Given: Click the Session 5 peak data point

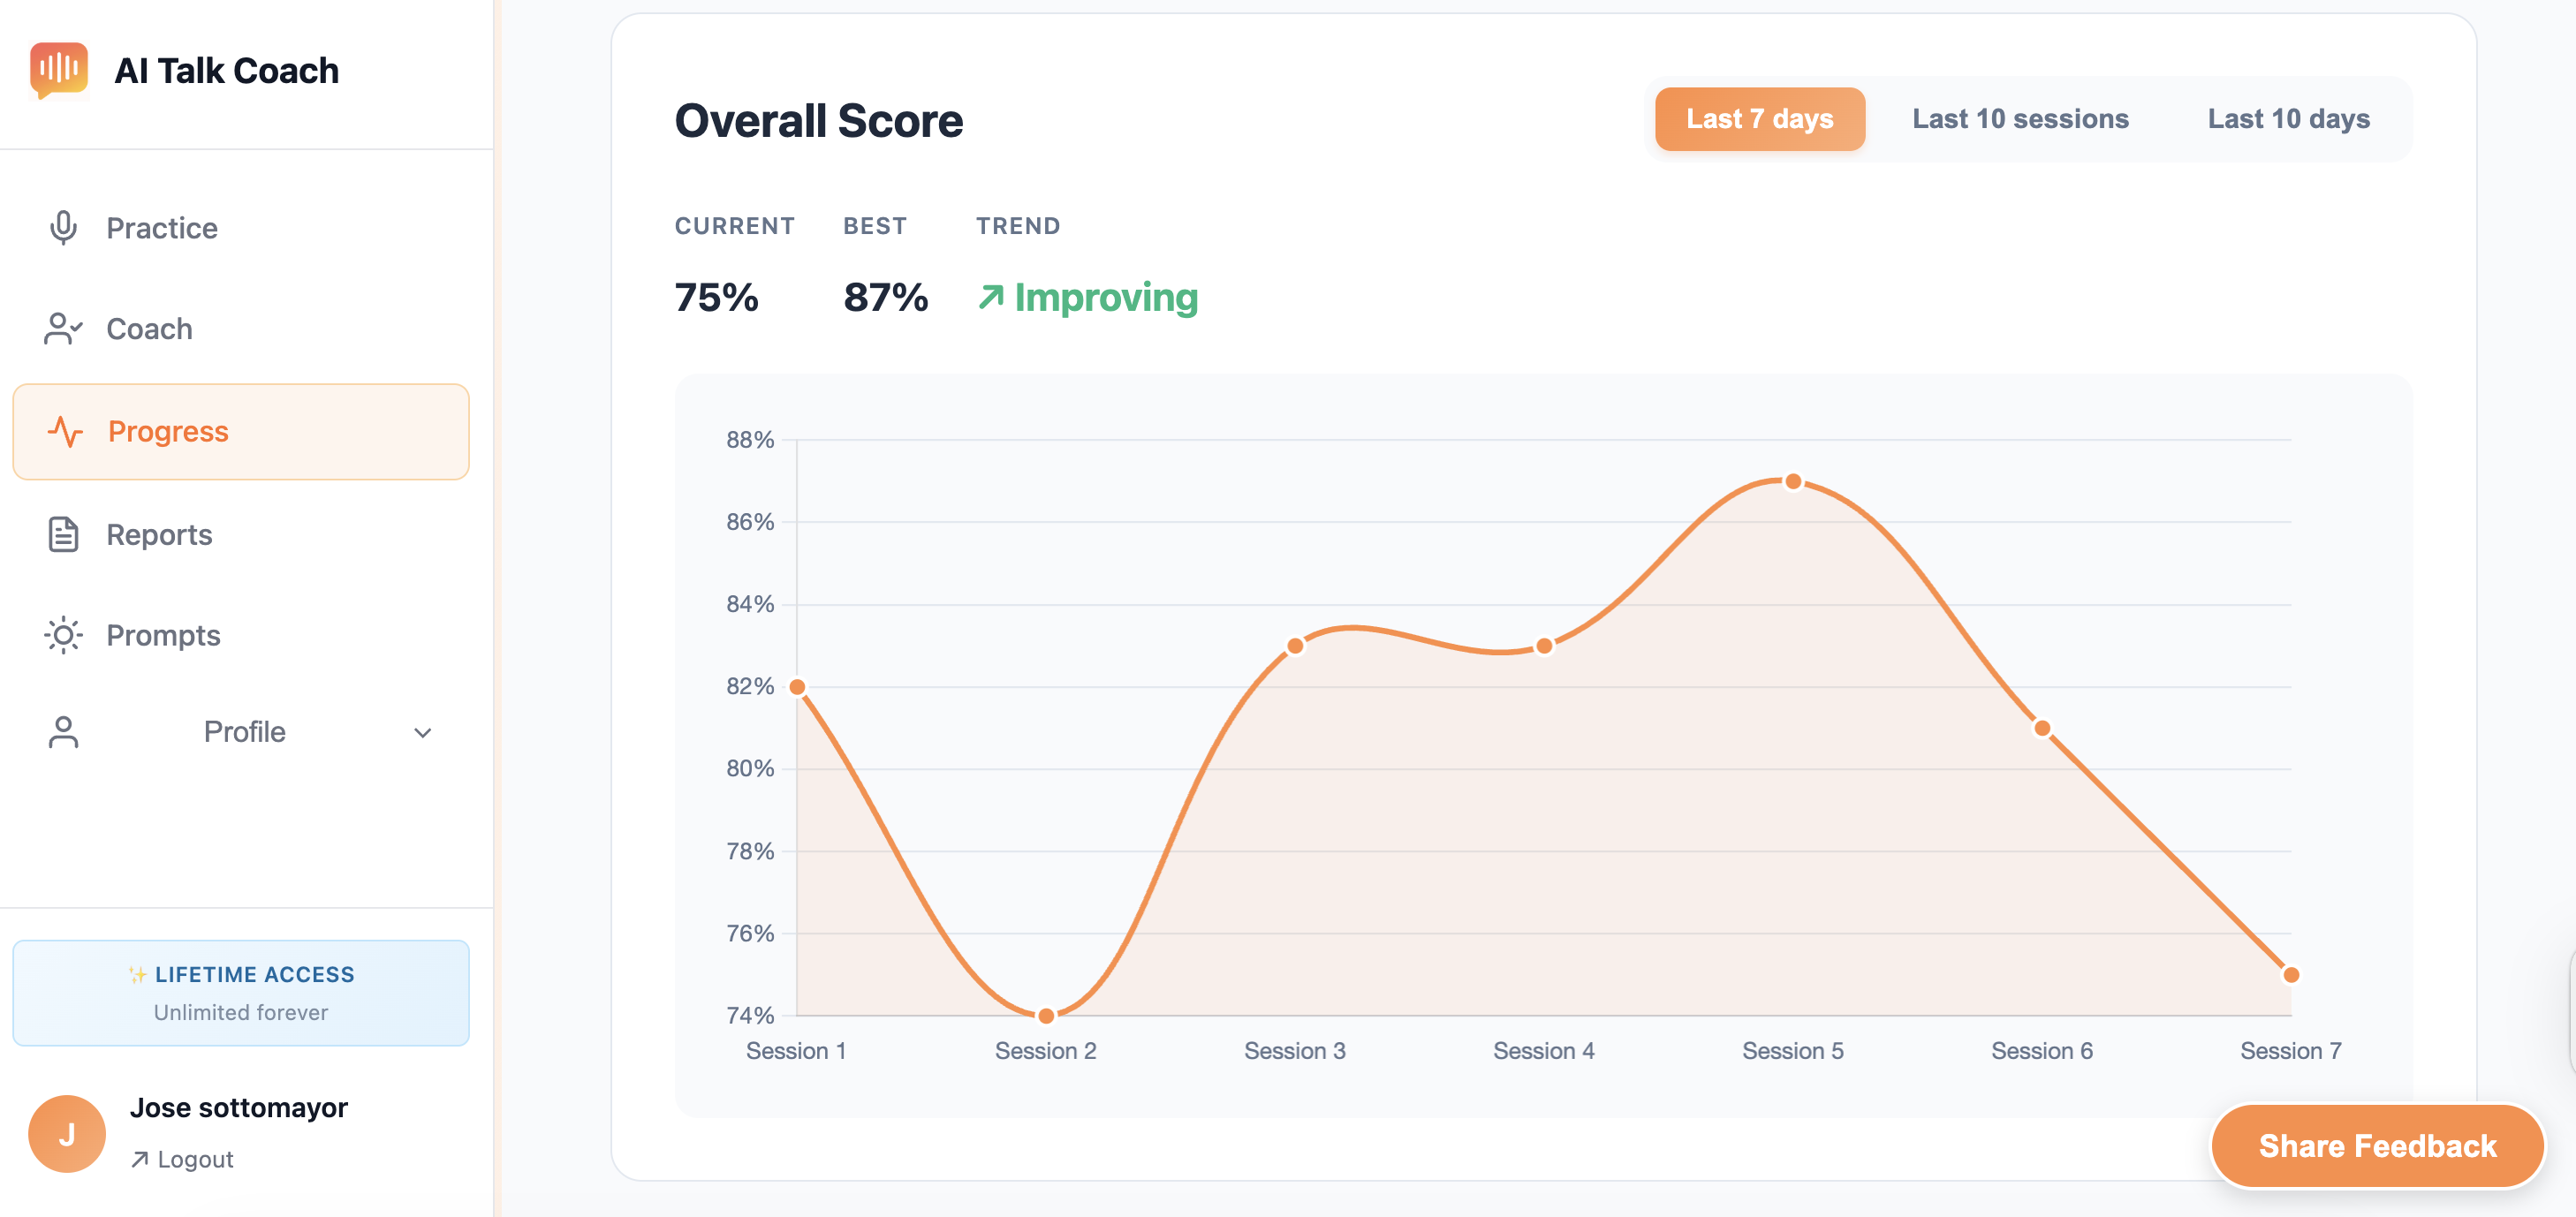Looking at the screenshot, I should coord(1793,481).
